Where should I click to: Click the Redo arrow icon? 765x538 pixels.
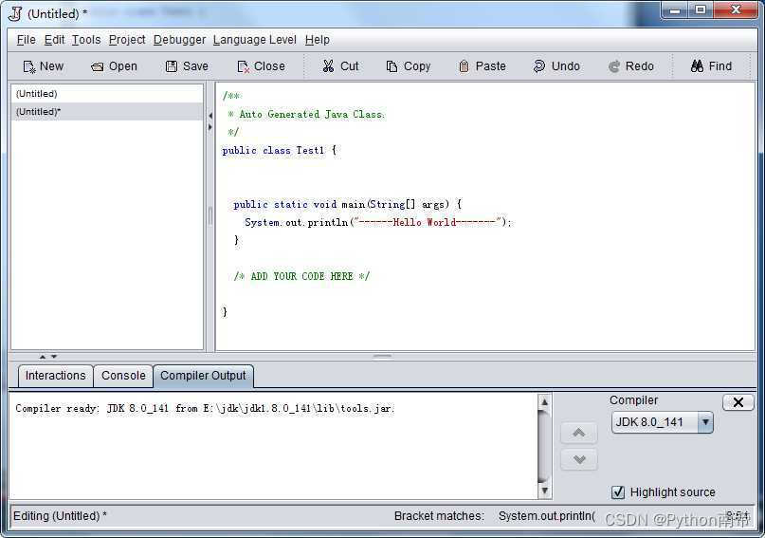(613, 66)
